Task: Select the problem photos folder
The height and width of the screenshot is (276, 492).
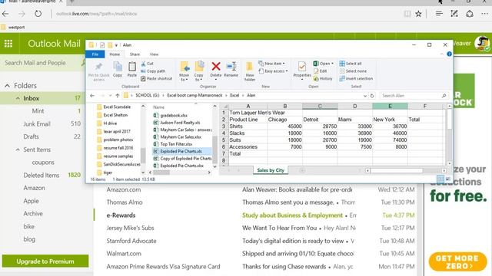Action: 118,140
